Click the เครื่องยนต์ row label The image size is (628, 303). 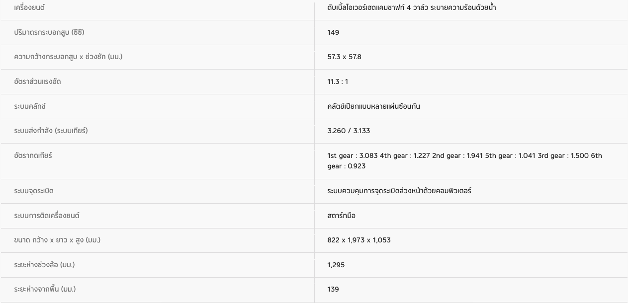coord(29,7)
